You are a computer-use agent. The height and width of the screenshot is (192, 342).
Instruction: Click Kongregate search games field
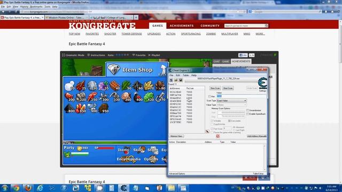pyautogui.click(x=245, y=26)
